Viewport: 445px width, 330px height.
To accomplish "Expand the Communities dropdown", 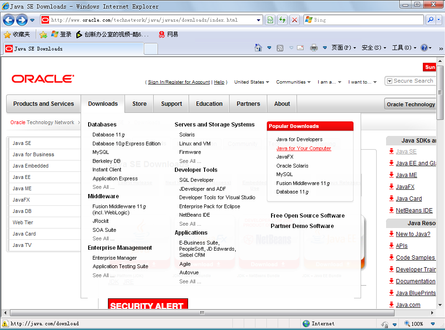I will (293, 82).
